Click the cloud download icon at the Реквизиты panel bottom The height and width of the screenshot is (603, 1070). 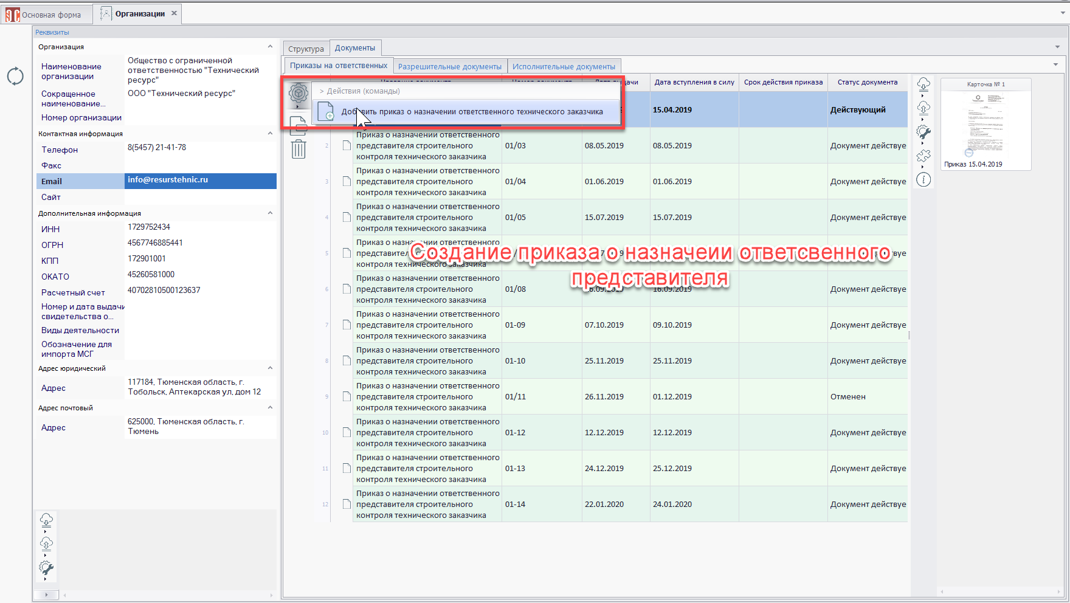pyautogui.click(x=46, y=520)
